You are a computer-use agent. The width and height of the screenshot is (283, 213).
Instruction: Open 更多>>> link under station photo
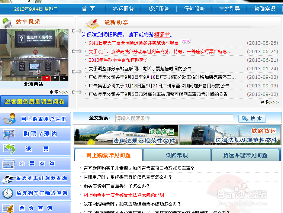point(59,92)
